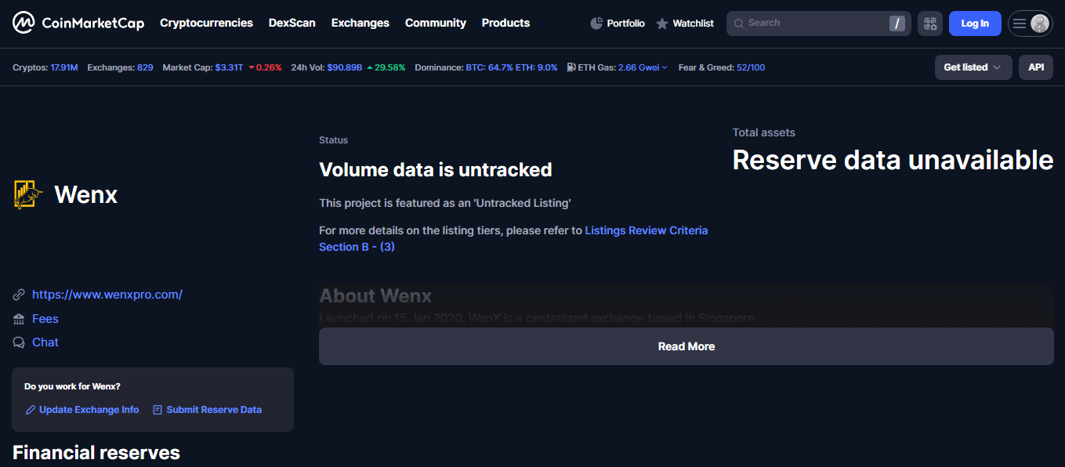Expand the Wenx description with Read More
The height and width of the screenshot is (467, 1065).
(x=686, y=346)
